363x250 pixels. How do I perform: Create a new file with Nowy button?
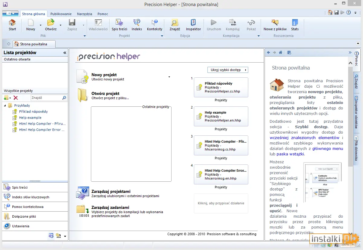(31, 25)
